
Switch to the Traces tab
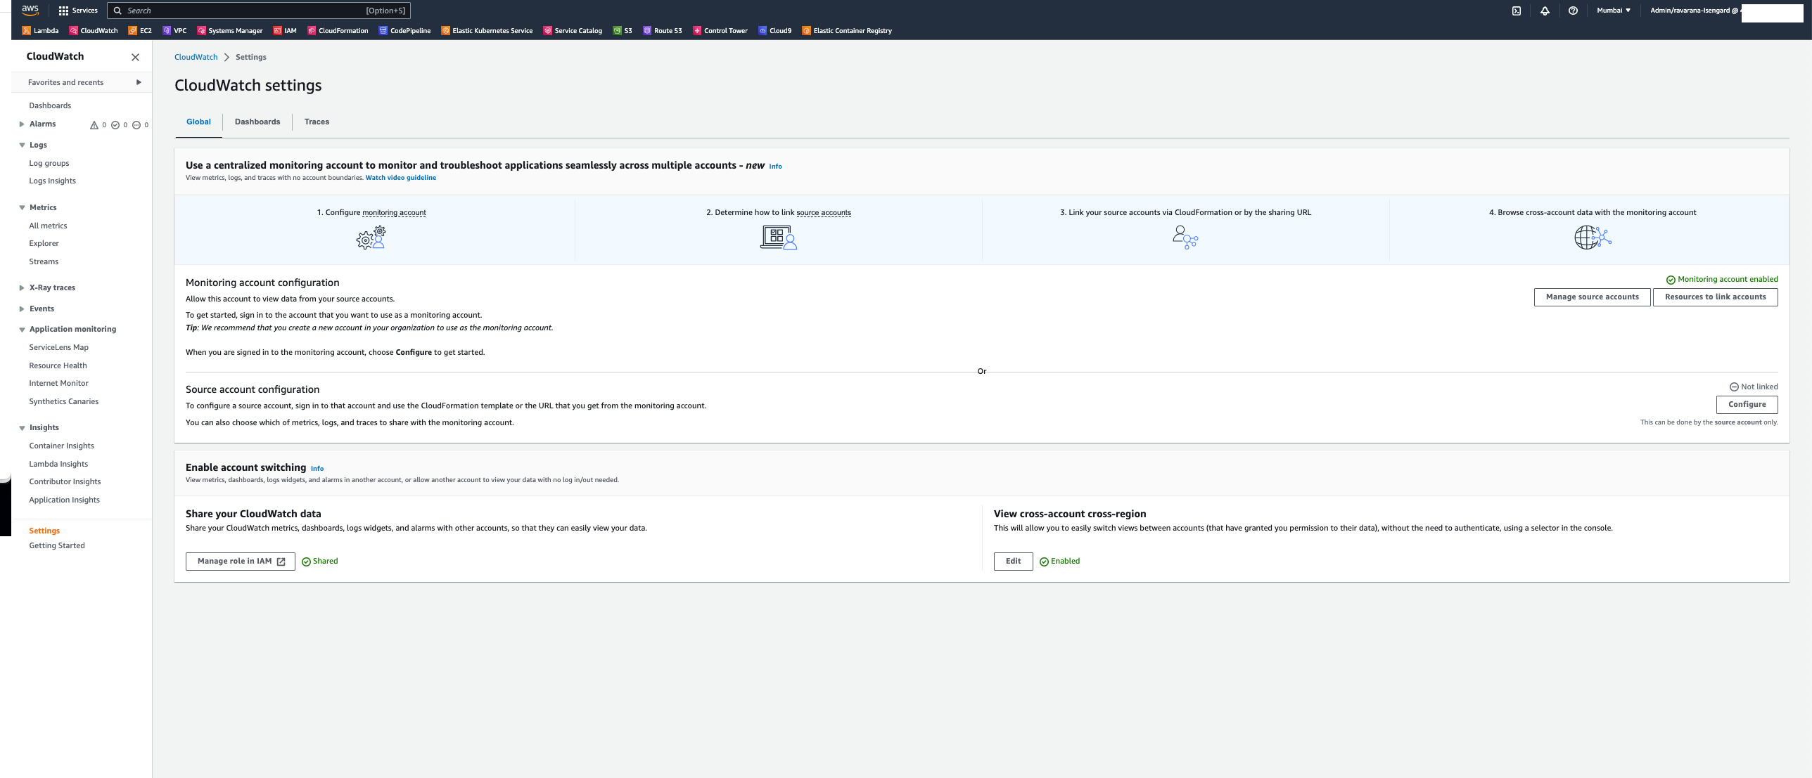coord(317,122)
